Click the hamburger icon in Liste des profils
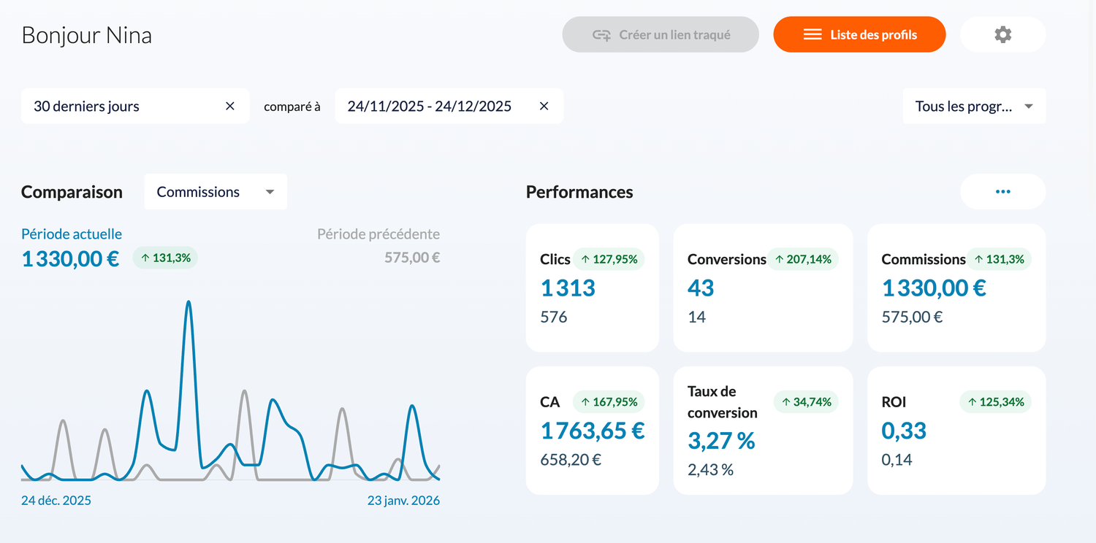1096x543 pixels. pos(813,35)
